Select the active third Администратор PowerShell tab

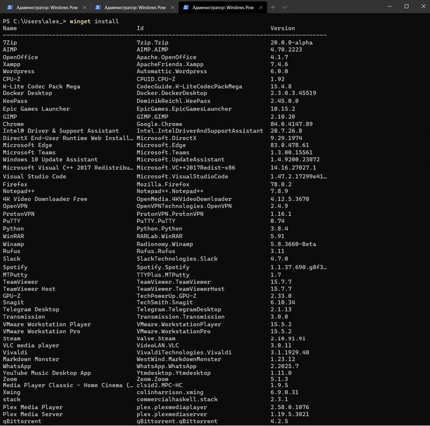[x=223, y=7]
